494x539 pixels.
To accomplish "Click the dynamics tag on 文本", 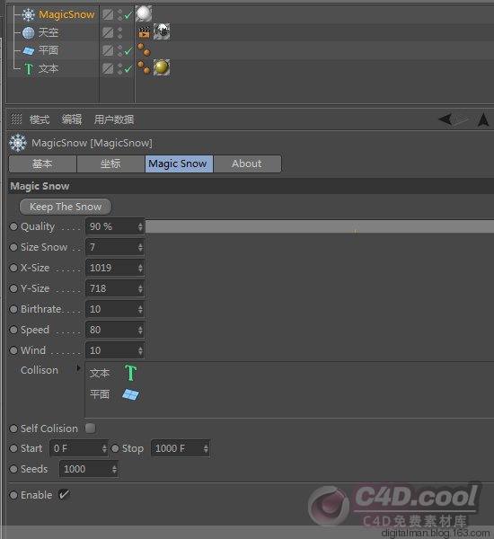I will pyautogui.click(x=144, y=67).
